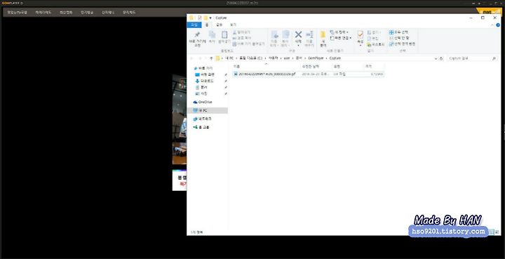Open the 파일 (File) ribbon tab
This screenshot has width=505, height=259.
tap(194, 25)
